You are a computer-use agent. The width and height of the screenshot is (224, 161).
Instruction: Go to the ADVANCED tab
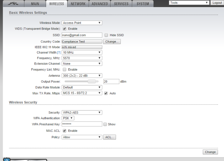(x=100, y=4)
